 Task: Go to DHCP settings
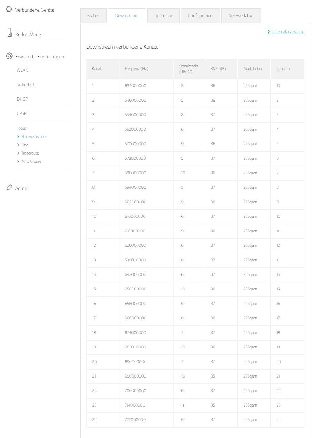click(x=22, y=99)
